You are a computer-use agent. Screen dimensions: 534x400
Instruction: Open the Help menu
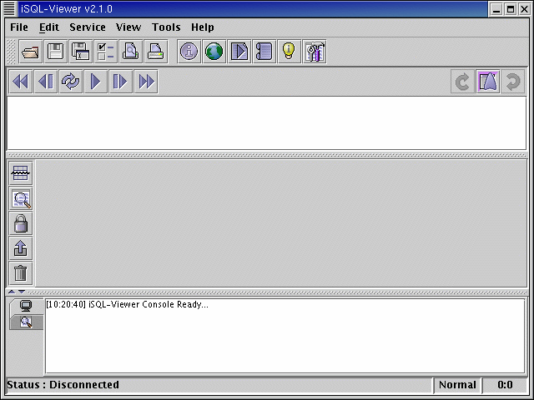pos(203,27)
